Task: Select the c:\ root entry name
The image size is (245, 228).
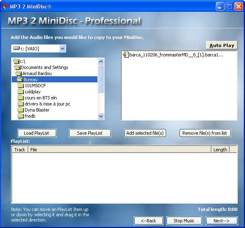Action: 23,61
